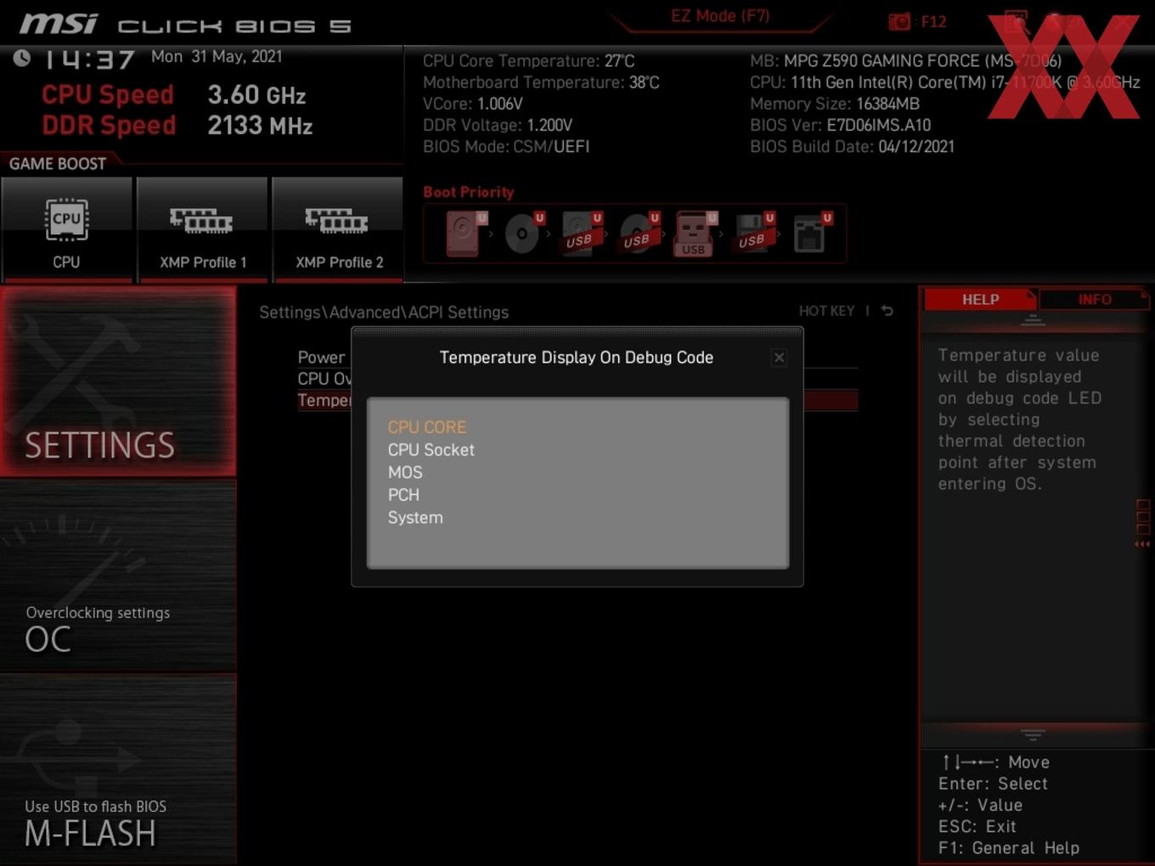
Task: Click the 14:37 system clock
Action: (89, 59)
